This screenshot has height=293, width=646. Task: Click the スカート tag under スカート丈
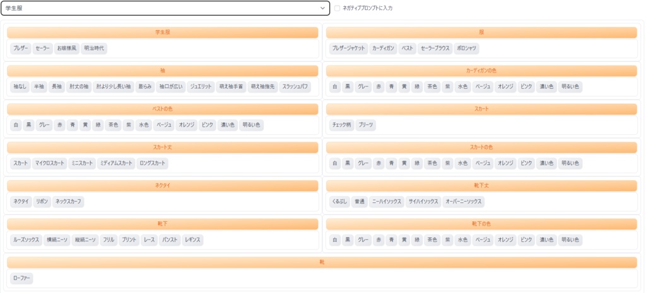pos(21,163)
